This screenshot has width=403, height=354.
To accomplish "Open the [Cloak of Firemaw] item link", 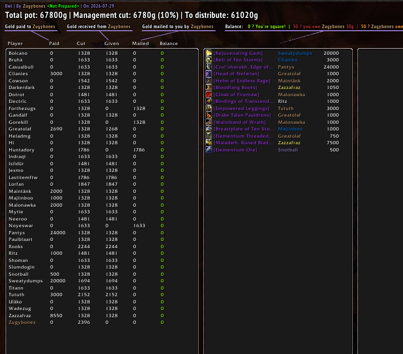I will click(x=236, y=95).
